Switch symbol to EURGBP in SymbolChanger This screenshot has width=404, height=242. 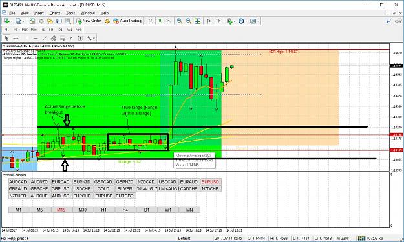tap(125, 196)
